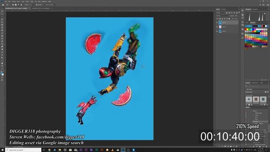Open the Normal blend mode dropdown
Image resolution: width=270 pixels, height=152 pixels.
pos(222,16)
